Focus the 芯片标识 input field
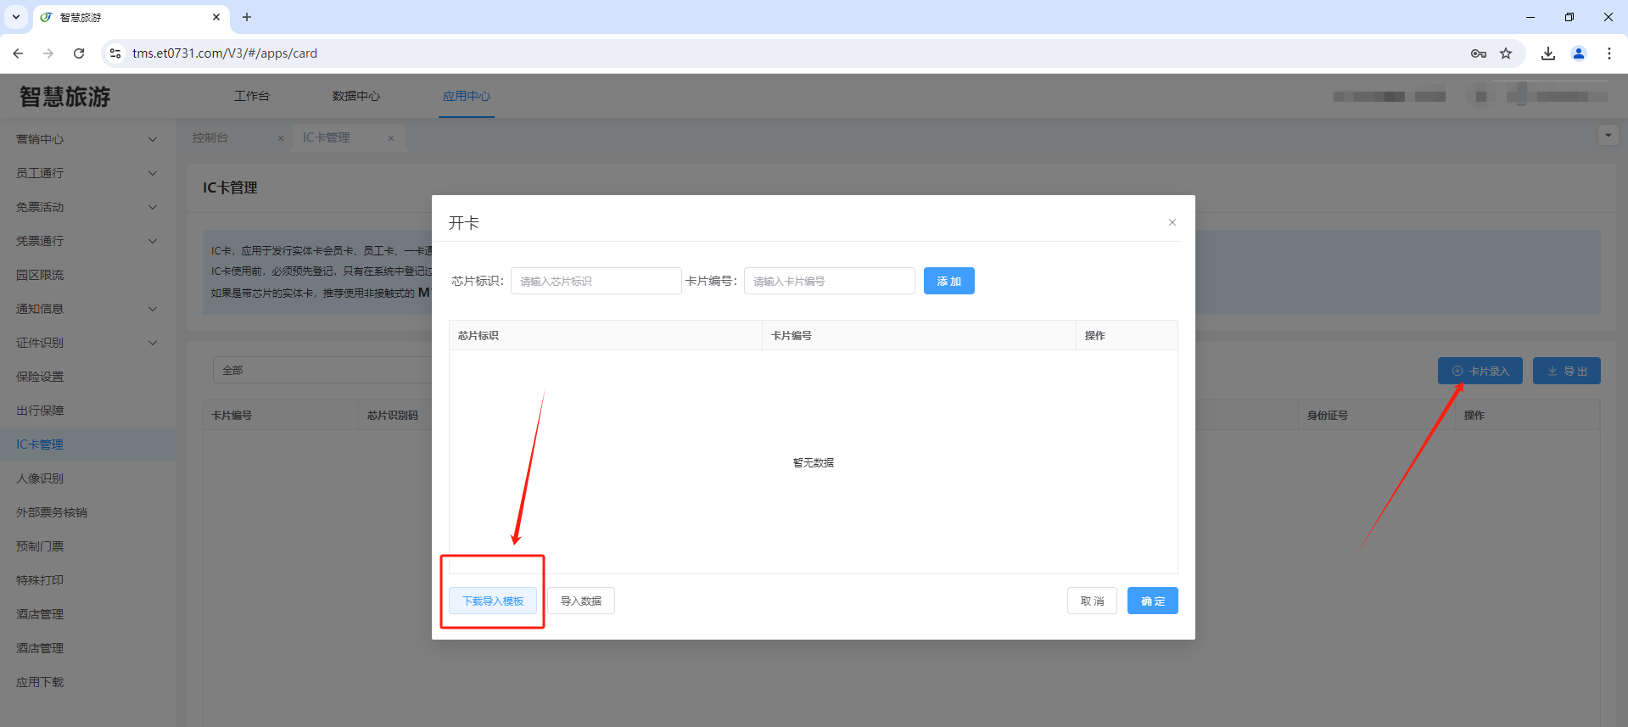 point(596,281)
